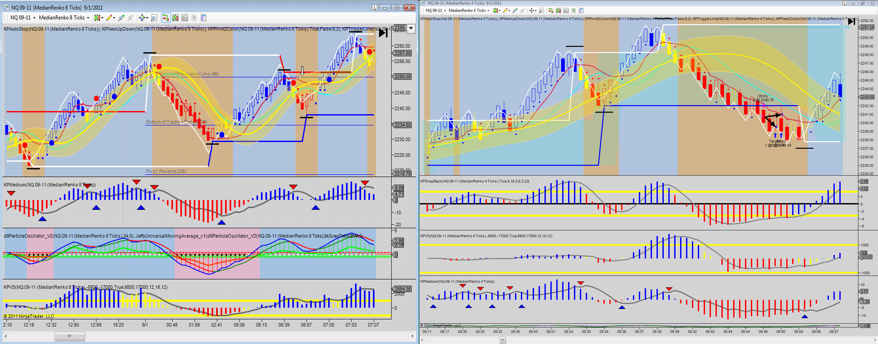The width and height of the screenshot is (878, 344).
Task: Click the 06:01 time label on the 4 Ticks axis
Action: pos(551,331)
